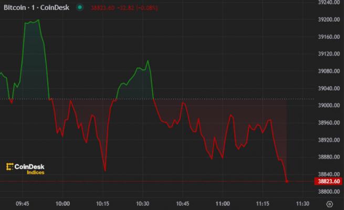Click the Bitcoin symbol title text
This screenshot has width=344, height=210.
pos(36,8)
